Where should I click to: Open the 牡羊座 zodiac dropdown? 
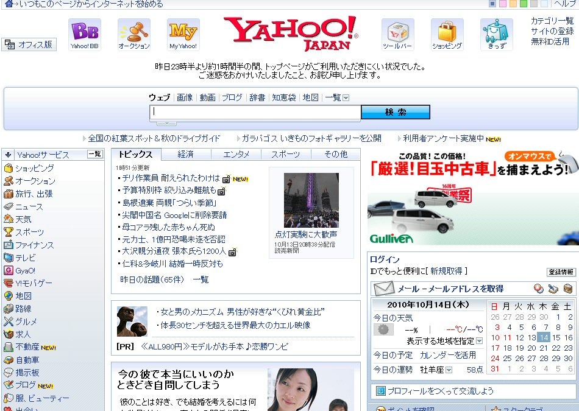point(449,370)
